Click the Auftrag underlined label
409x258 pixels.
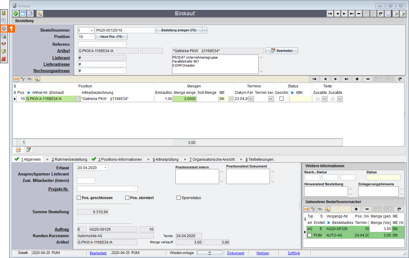pyautogui.click(x=62, y=229)
